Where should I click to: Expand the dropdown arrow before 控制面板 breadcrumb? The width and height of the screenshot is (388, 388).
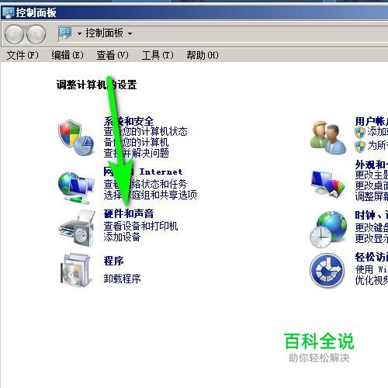coord(79,33)
